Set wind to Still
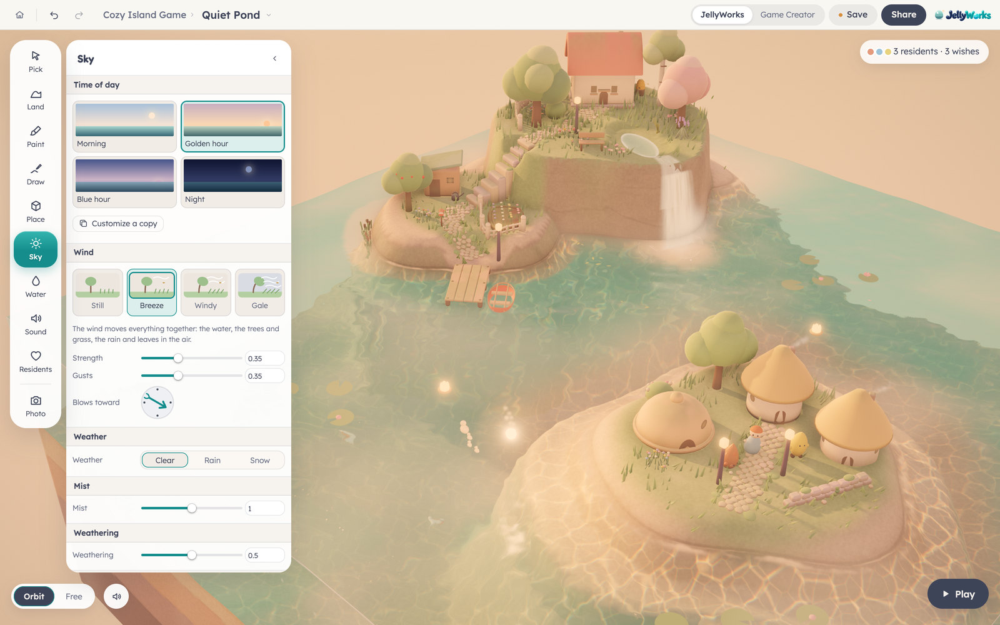This screenshot has height=625, width=1000. 97,292
